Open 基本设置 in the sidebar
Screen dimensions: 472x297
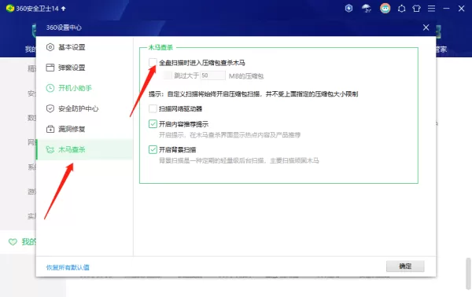(x=84, y=47)
